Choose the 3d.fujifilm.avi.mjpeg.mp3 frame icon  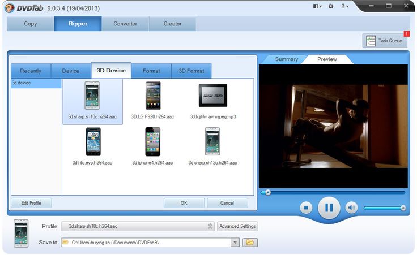(x=213, y=95)
